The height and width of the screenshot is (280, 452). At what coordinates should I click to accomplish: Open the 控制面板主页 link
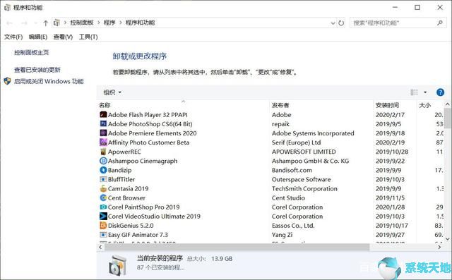pos(31,52)
